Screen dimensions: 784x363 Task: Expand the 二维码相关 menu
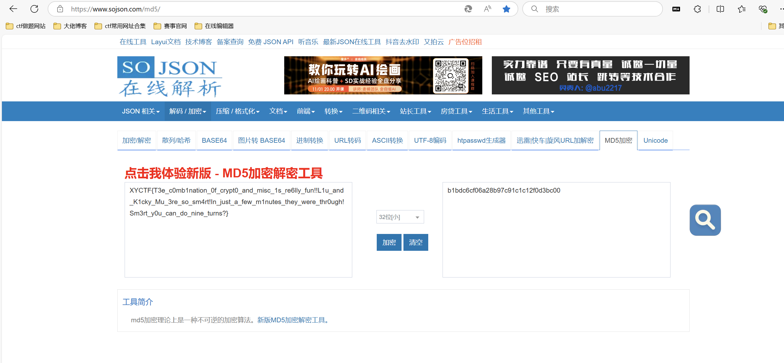click(x=371, y=111)
